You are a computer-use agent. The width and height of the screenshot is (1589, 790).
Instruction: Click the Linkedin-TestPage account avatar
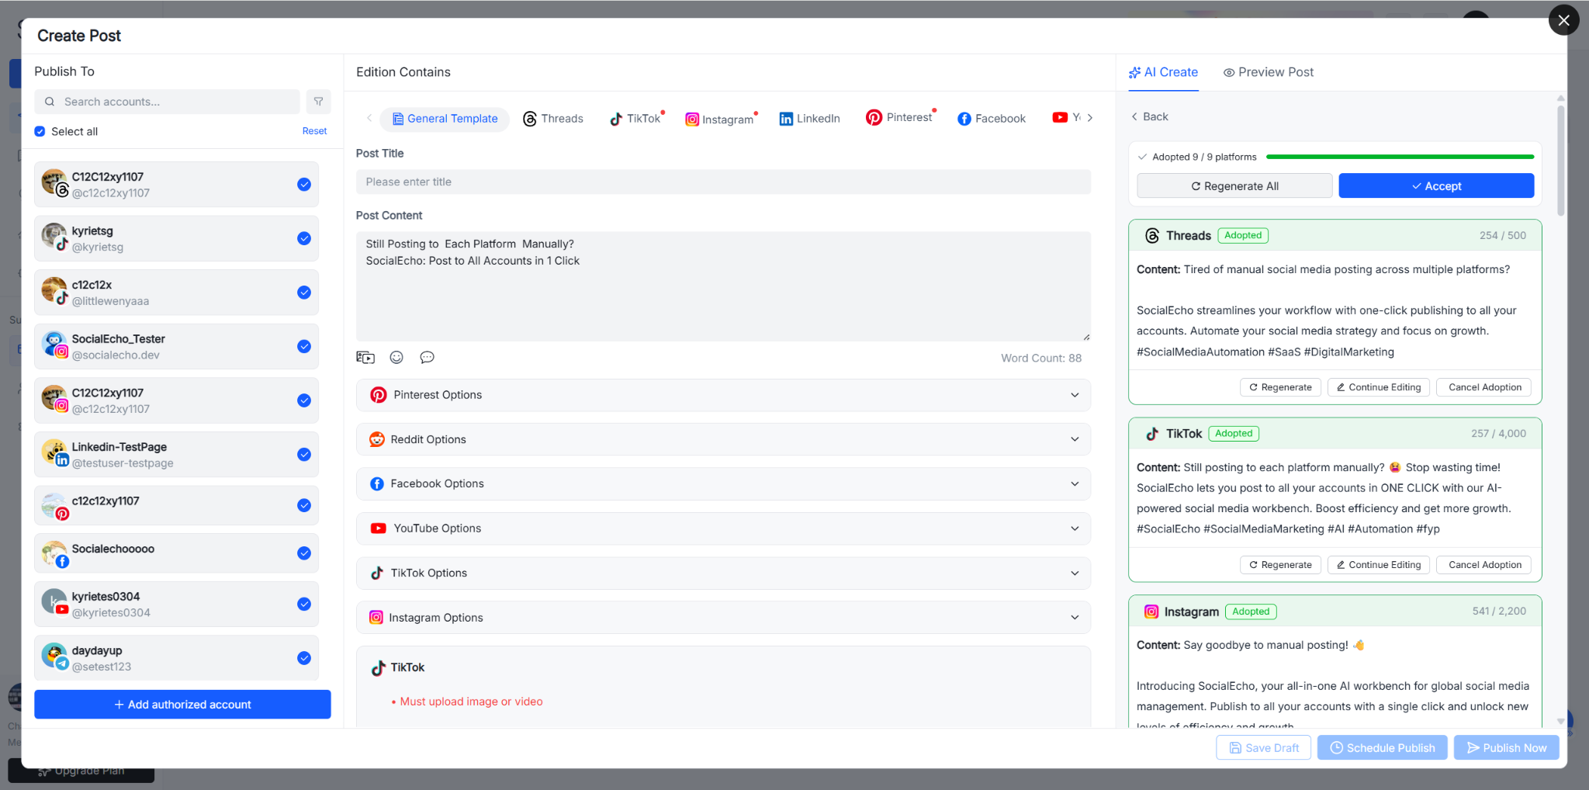[x=55, y=452]
